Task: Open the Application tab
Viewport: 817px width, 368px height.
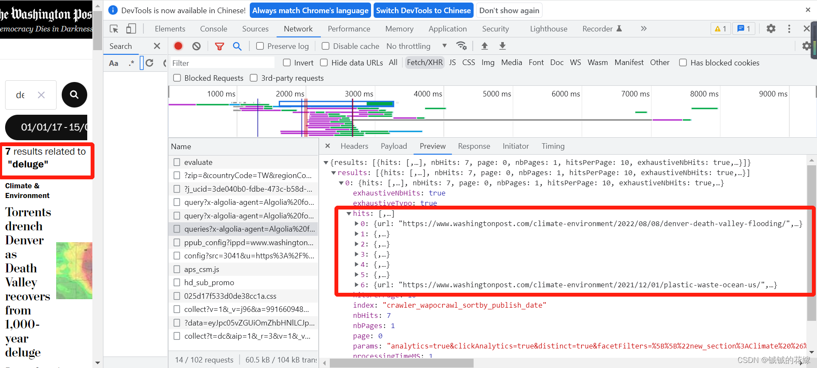Action: (448, 28)
